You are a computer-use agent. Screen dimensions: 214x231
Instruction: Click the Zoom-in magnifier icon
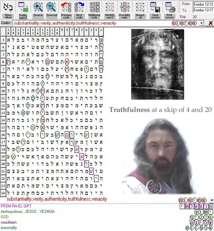click(38, 7)
